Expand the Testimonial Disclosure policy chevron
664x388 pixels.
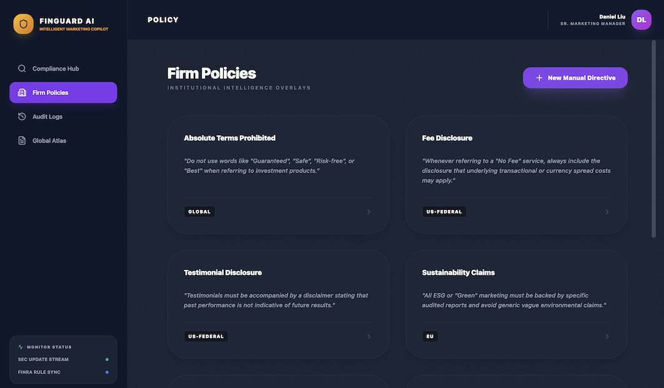pos(369,337)
